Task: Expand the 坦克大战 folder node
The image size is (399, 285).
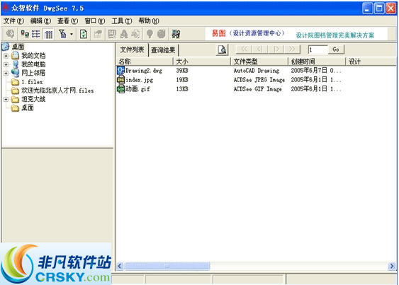Action: click(x=6, y=99)
